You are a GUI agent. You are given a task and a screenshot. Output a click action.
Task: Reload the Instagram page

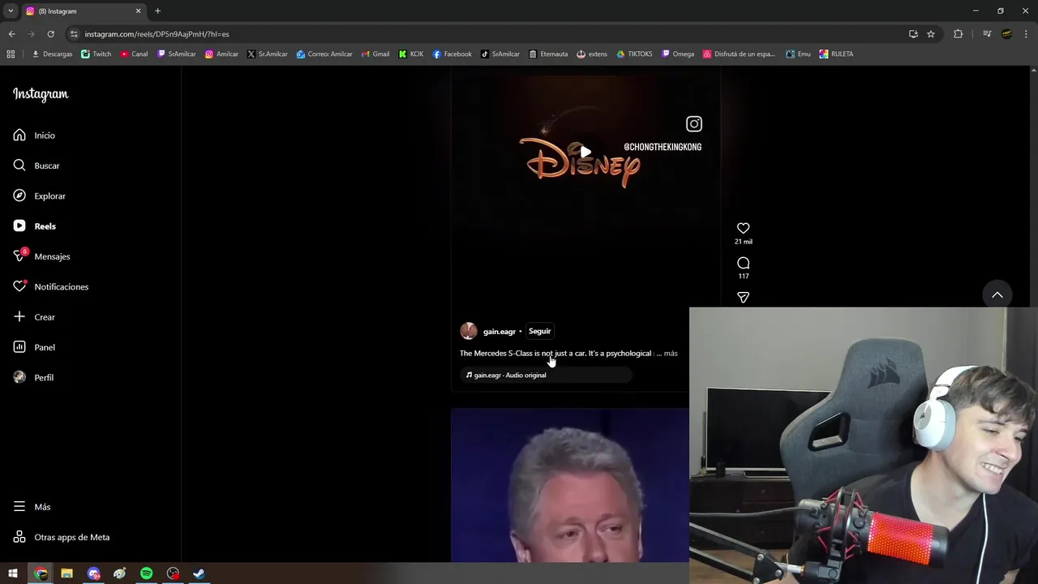point(50,34)
